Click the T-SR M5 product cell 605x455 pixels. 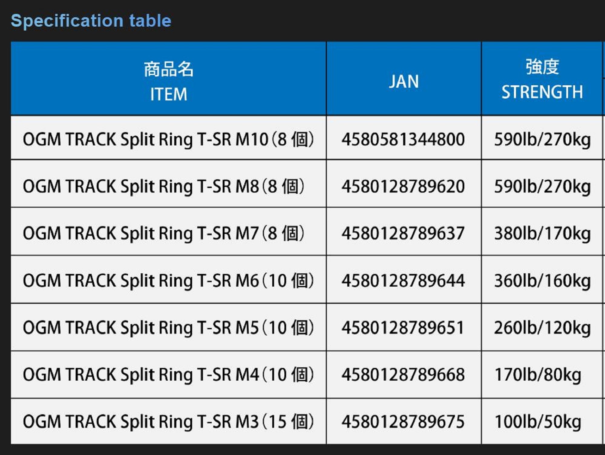click(x=168, y=327)
